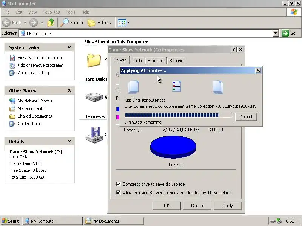The width and height of the screenshot is (302, 226).
Task: Click the My Documents sidebar icon
Action: 12,108
